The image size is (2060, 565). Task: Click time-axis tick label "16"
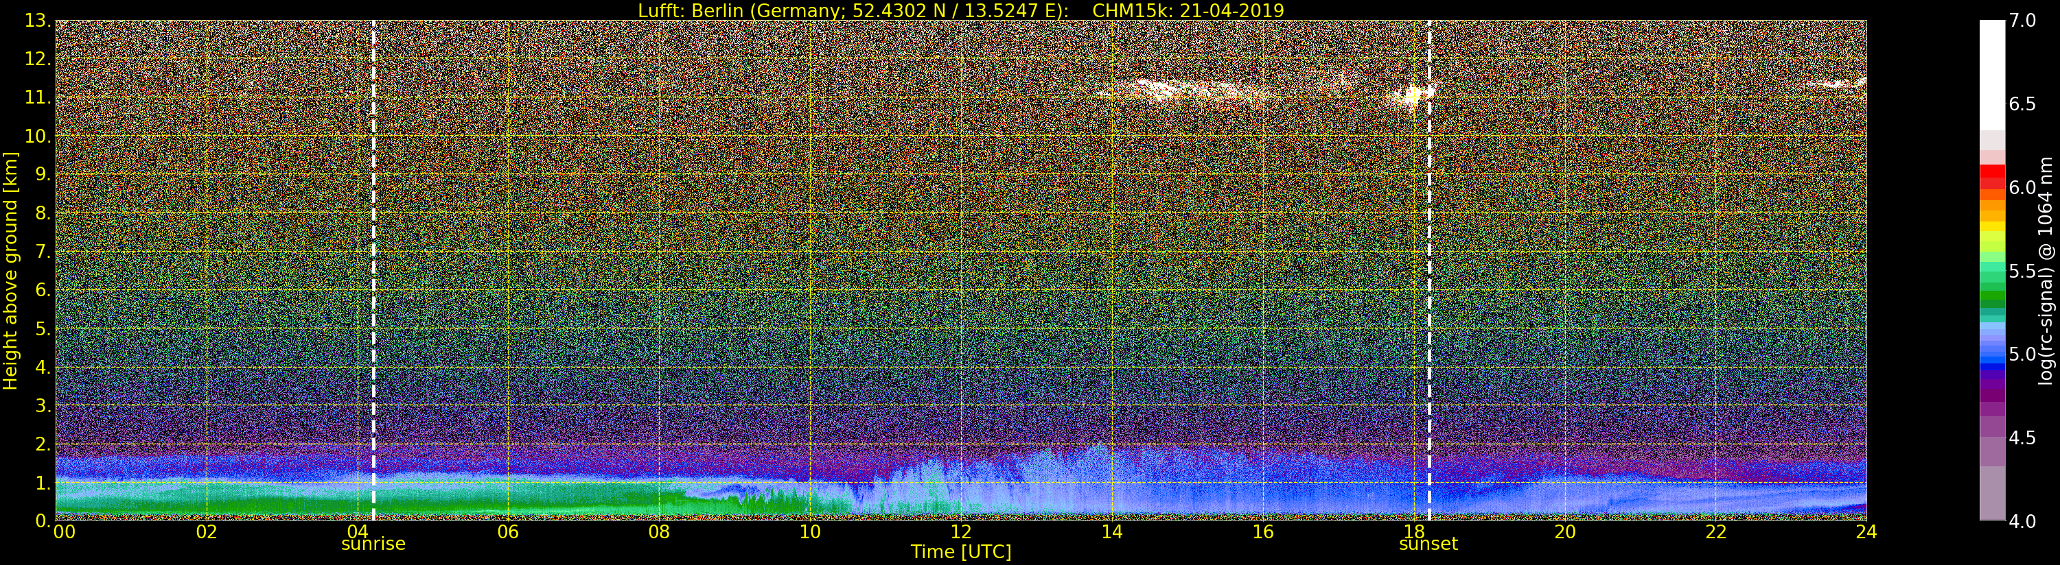[1263, 532]
